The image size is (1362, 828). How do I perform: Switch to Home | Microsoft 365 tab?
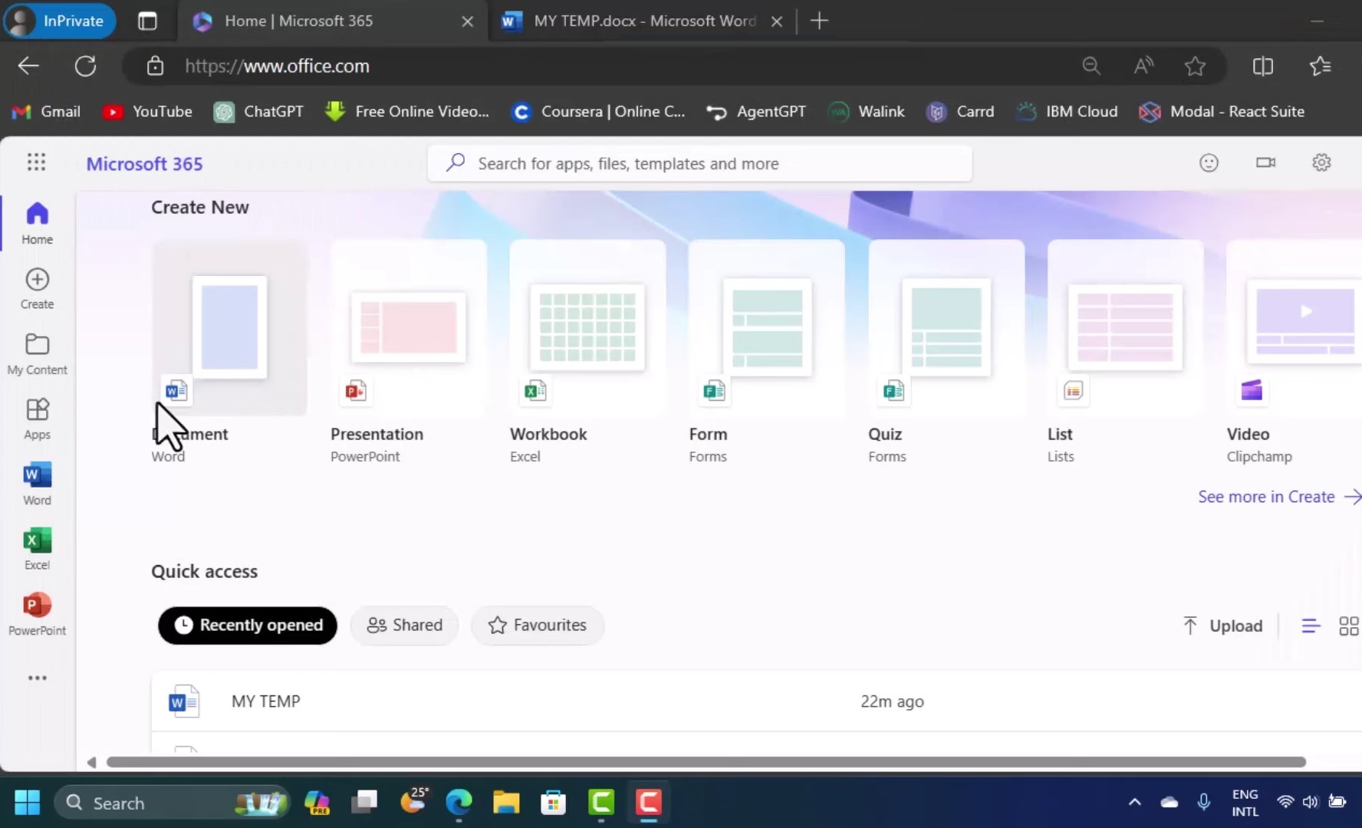point(333,21)
